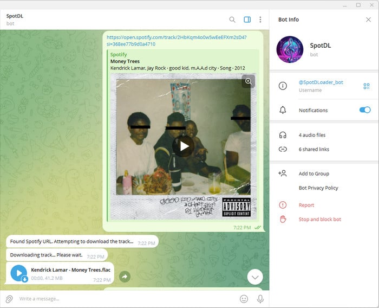Download and play Kendrick Lamar - Money Trees.flac
The image size is (379, 308).
tap(18, 273)
